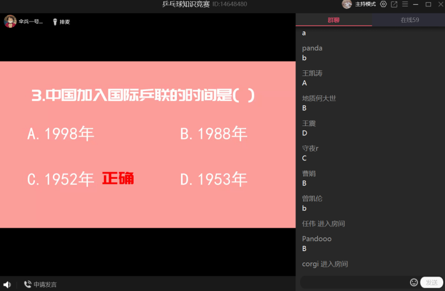Open the emoji picker in chat

pyautogui.click(x=414, y=282)
